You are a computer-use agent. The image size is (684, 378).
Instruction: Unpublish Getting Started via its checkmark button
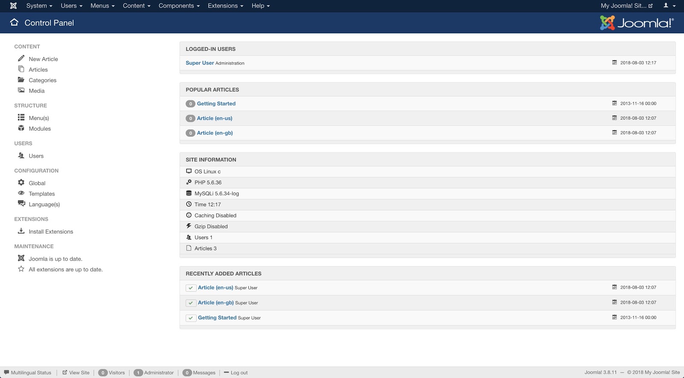click(191, 318)
